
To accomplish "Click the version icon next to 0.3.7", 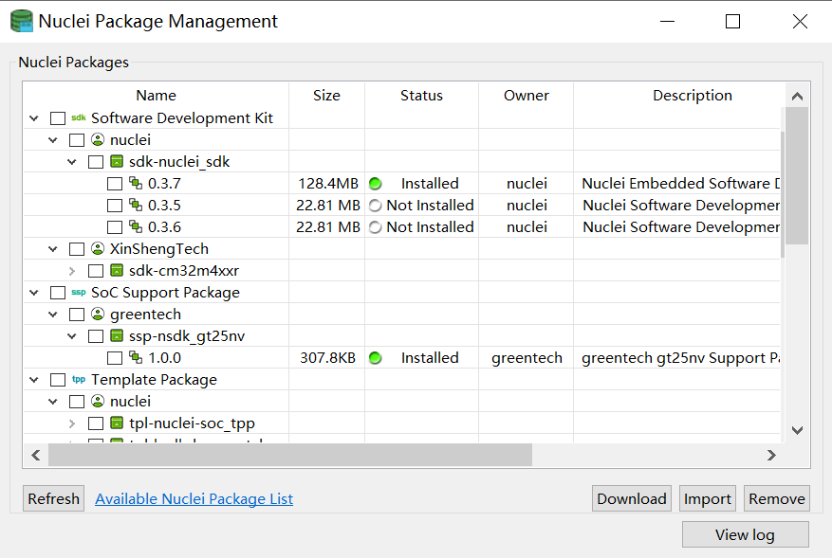I will click(x=136, y=183).
